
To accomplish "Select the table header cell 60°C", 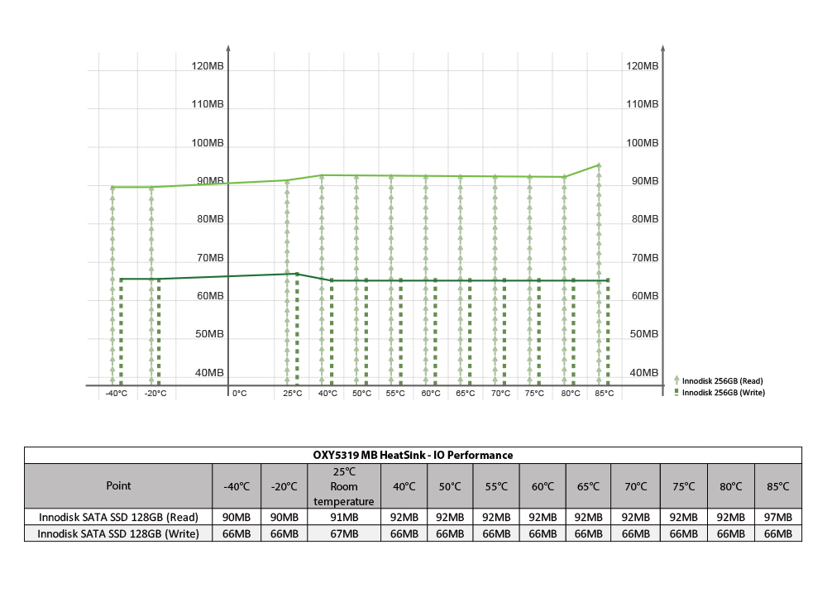I will point(543,486).
